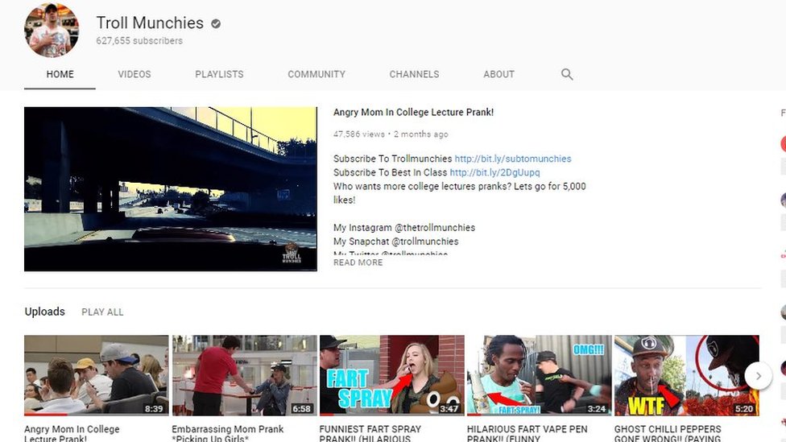Go to the PLAYLISTS tab

pyautogui.click(x=219, y=74)
